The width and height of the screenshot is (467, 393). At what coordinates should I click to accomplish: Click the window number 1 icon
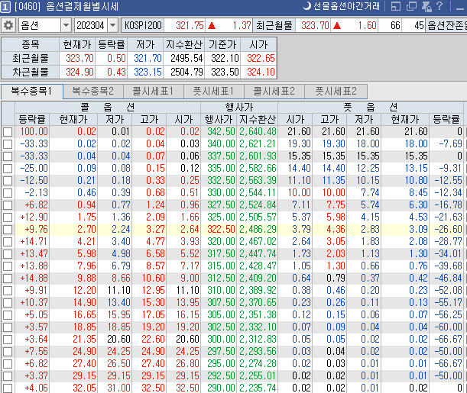click(x=5, y=7)
